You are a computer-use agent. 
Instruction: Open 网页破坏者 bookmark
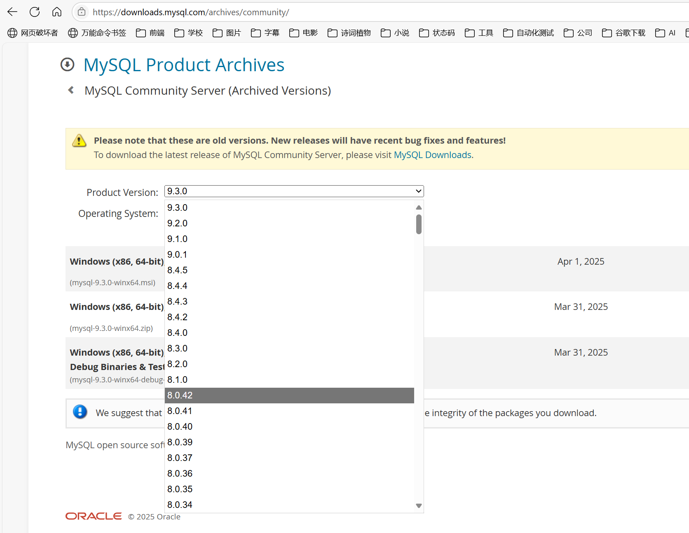(33, 33)
